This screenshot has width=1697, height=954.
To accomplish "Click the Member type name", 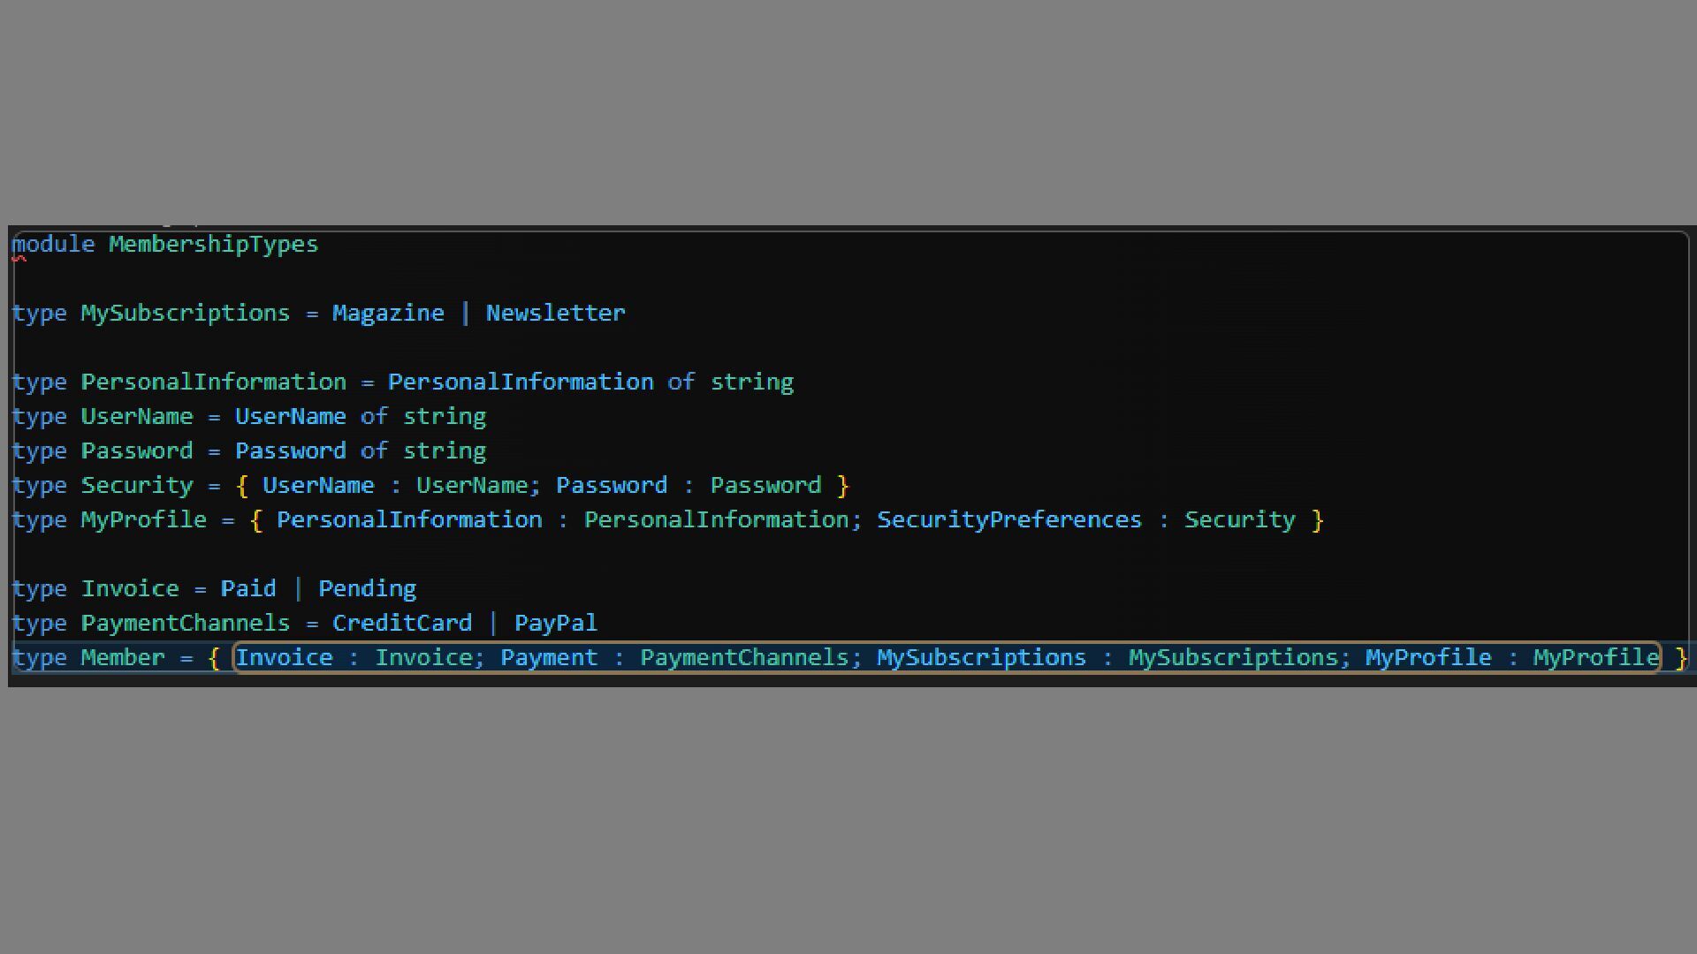I will click(x=123, y=657).
